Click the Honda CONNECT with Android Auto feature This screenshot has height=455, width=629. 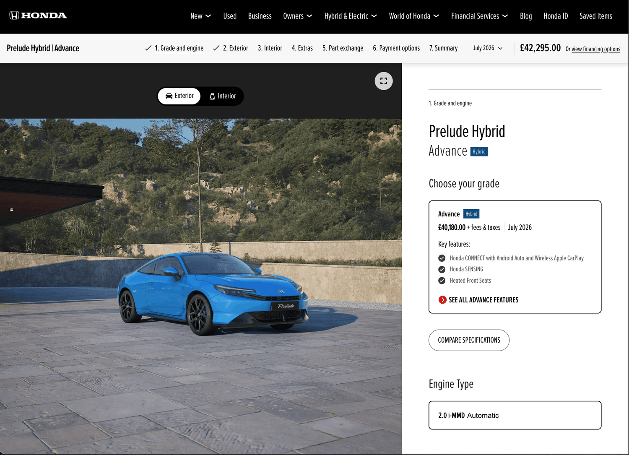(x=517, y=258)
